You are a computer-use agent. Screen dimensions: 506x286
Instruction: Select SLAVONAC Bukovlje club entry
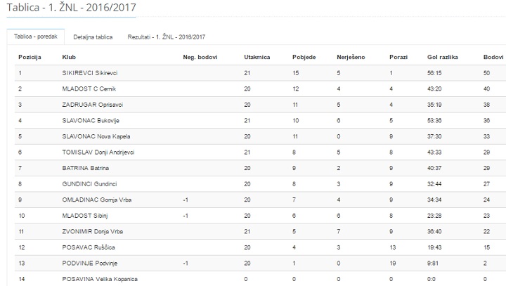click(91, 121)
